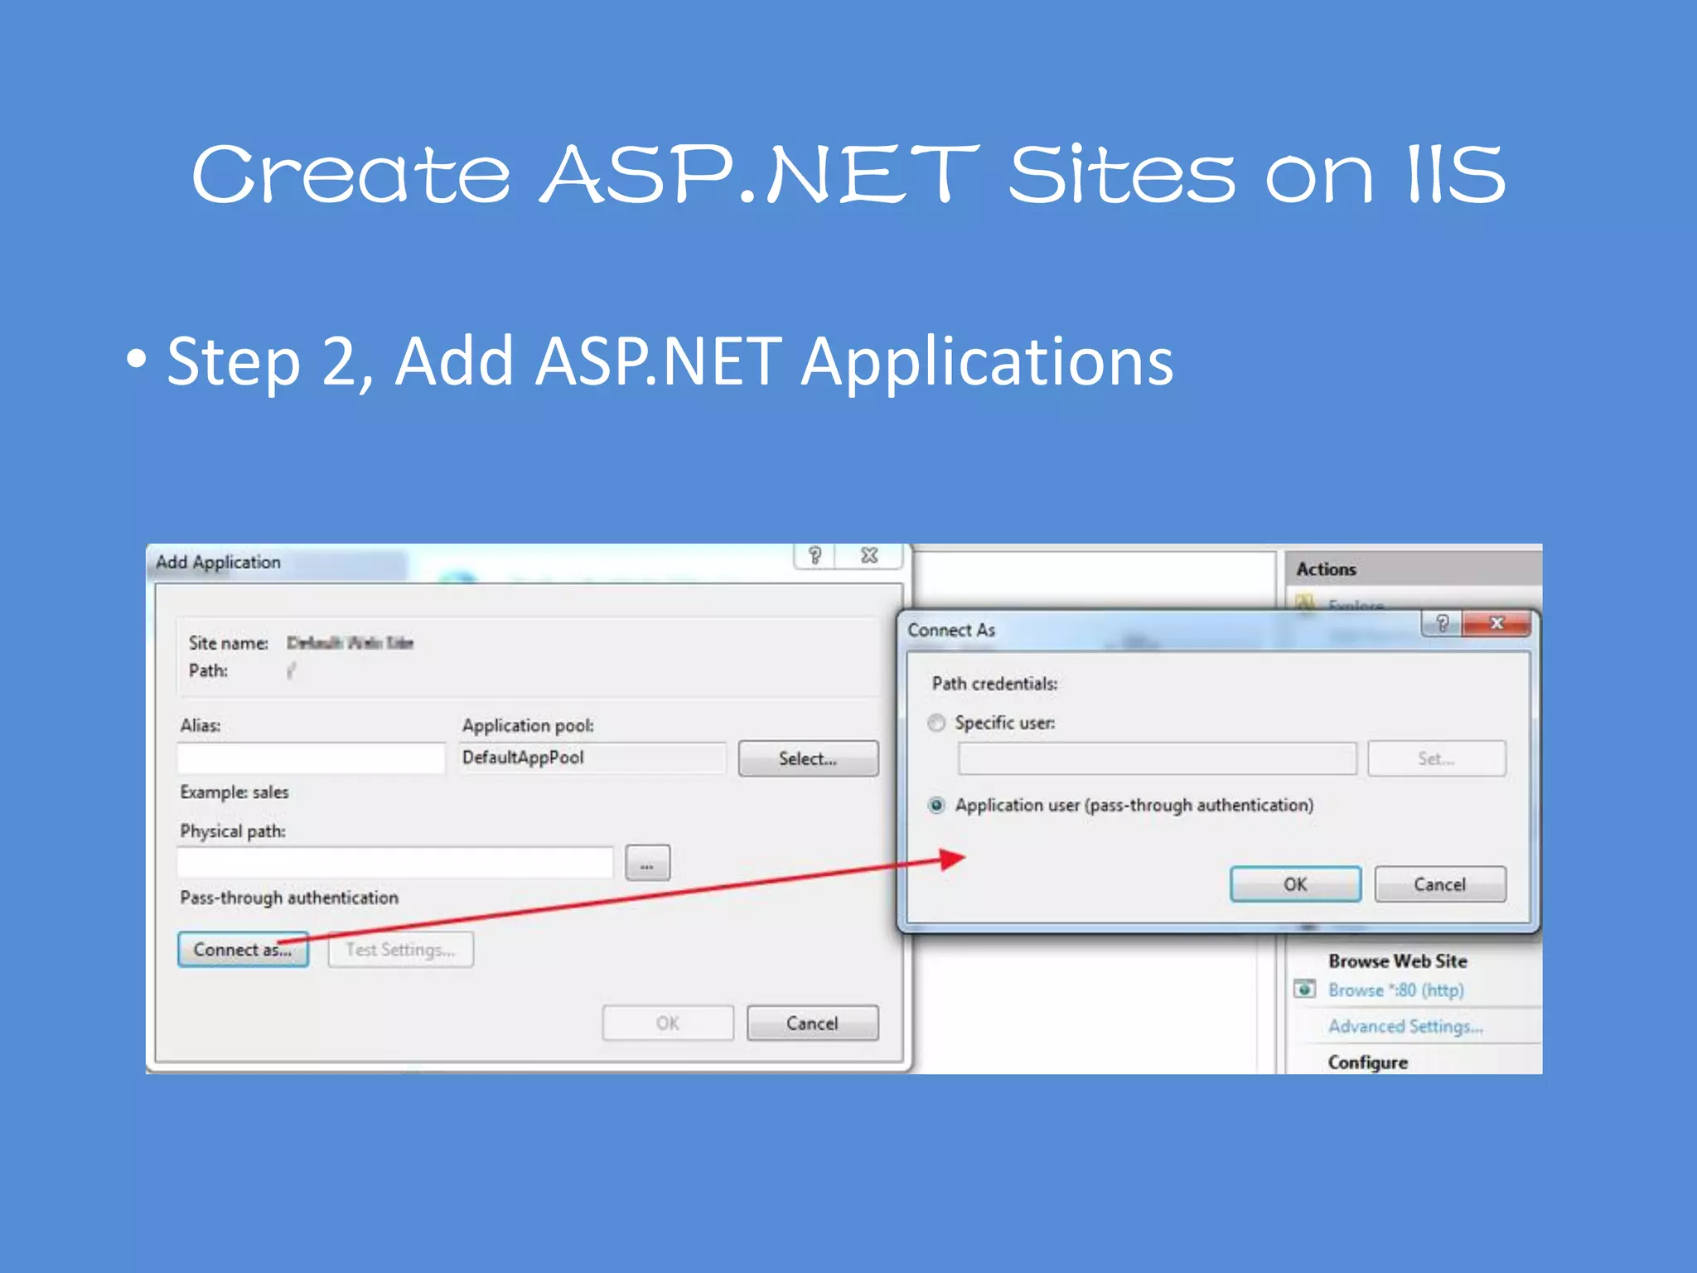Click Cancel in the Connect As dialog
Viewport: 1697px width, 1273px height.
1440,884
